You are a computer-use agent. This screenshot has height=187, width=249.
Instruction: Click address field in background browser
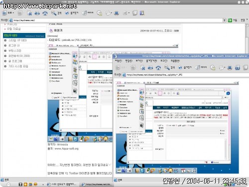click(116, 20)
